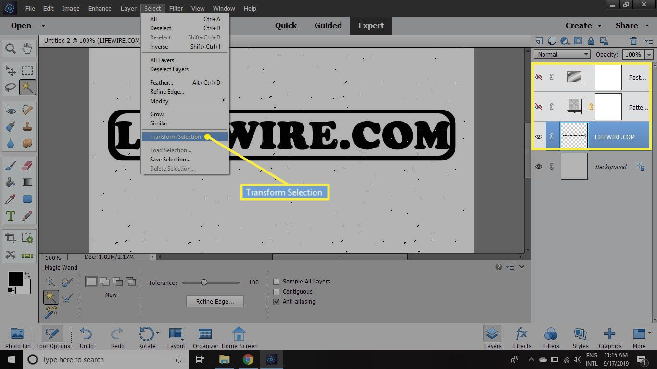Image resolution: width=657 pixels, height=369 pixels.
Task: Swap foreground and background colors
Action: (27, 275)
